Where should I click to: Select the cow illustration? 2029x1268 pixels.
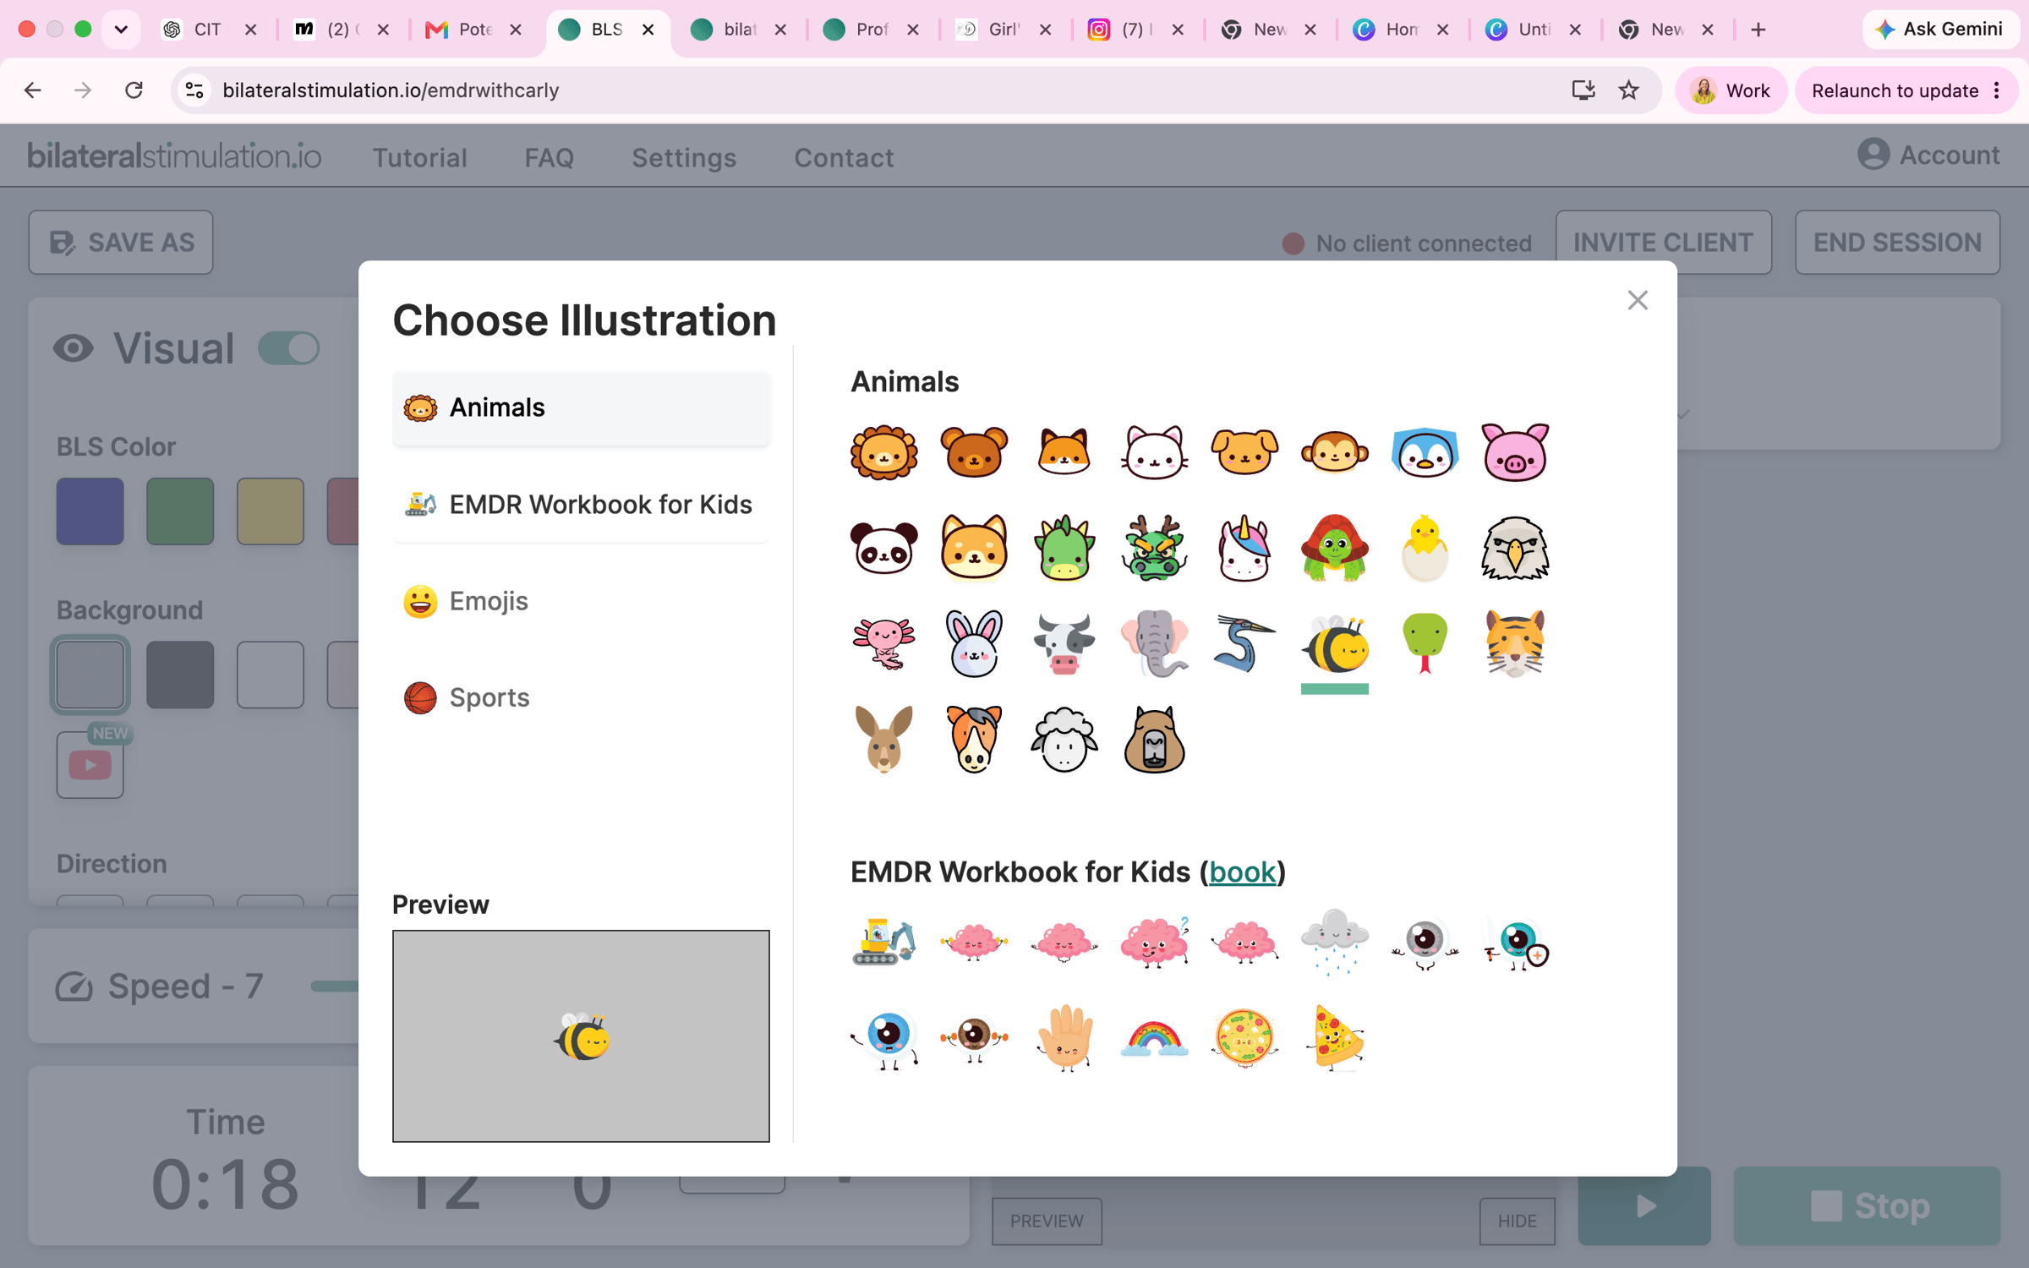click(x=1064, y=644)
